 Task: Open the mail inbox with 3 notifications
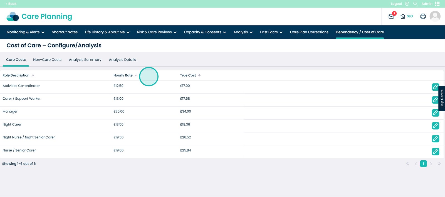pyautogui.click(x=391, y=16)
